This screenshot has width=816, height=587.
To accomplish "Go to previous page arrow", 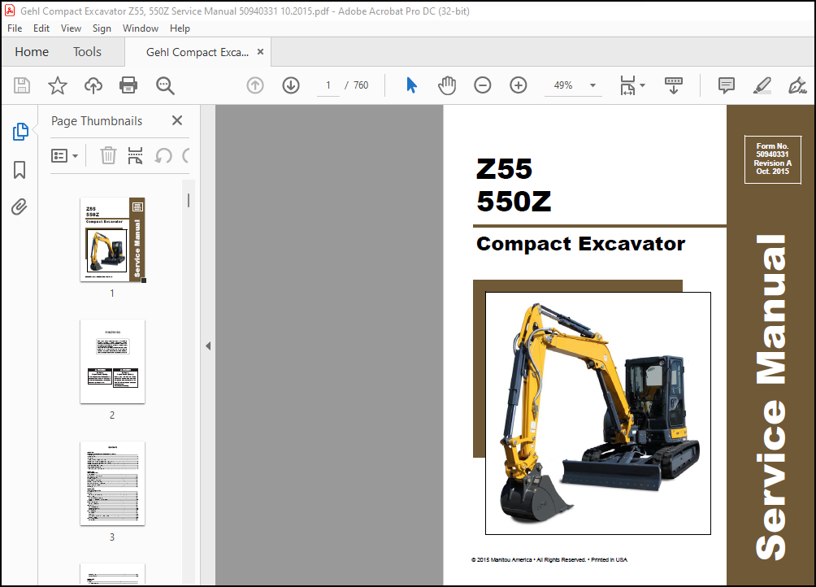I will coord(255,85).
